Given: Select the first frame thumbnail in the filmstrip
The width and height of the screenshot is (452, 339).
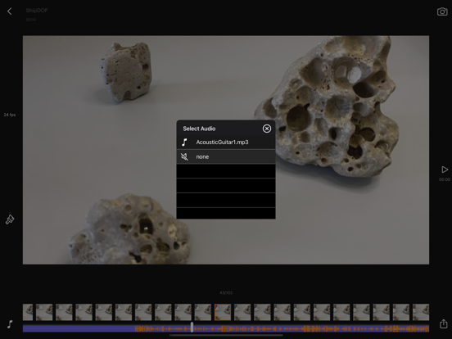Looking at the screenshot, I should 28,312.
